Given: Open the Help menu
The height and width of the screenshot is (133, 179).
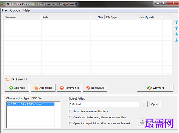Looking at the screenshot, I should click(x=27, y=10).
